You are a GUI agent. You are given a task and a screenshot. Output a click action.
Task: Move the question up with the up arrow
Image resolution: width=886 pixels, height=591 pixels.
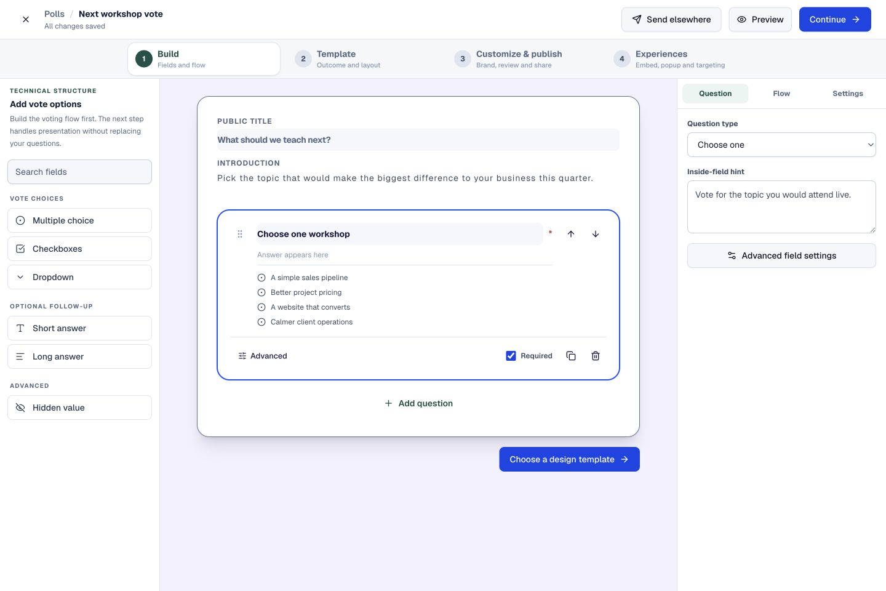tap(571, 234)
